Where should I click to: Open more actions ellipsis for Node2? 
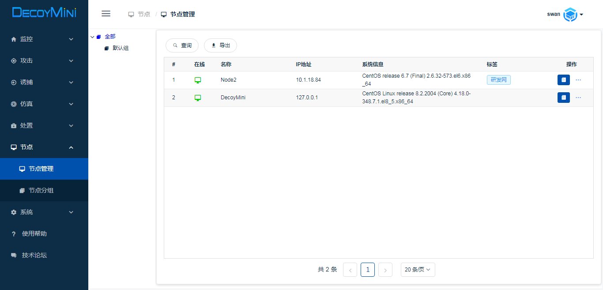pos(578,80)
